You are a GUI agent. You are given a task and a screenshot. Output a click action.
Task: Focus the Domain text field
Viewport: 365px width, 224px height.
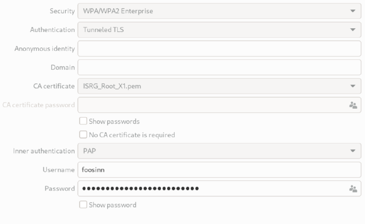[219, 67]
